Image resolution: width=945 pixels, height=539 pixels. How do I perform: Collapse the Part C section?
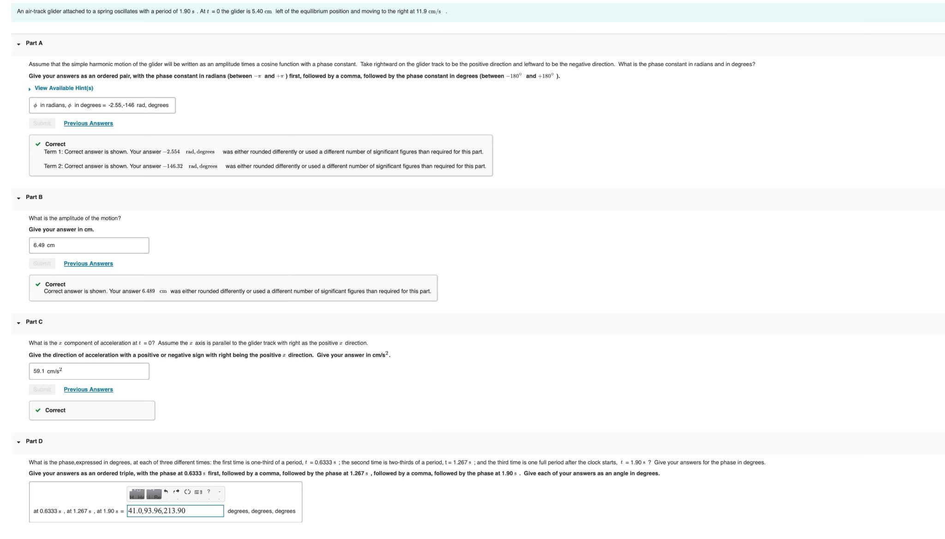click(18, 322)
